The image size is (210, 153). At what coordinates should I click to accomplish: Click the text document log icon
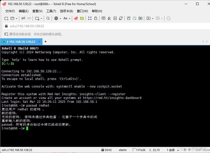140,18
